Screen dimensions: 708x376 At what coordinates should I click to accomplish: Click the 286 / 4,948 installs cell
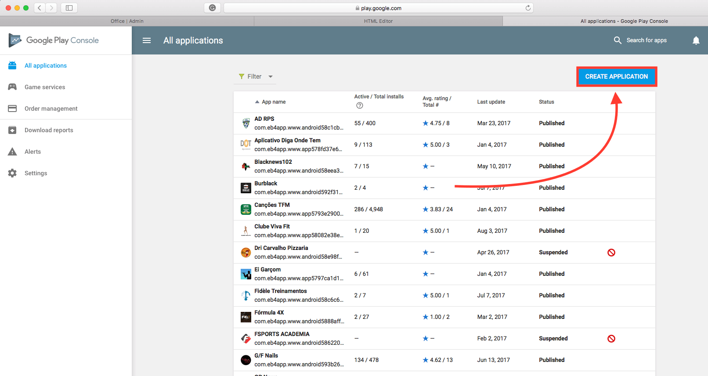(368, 210)
